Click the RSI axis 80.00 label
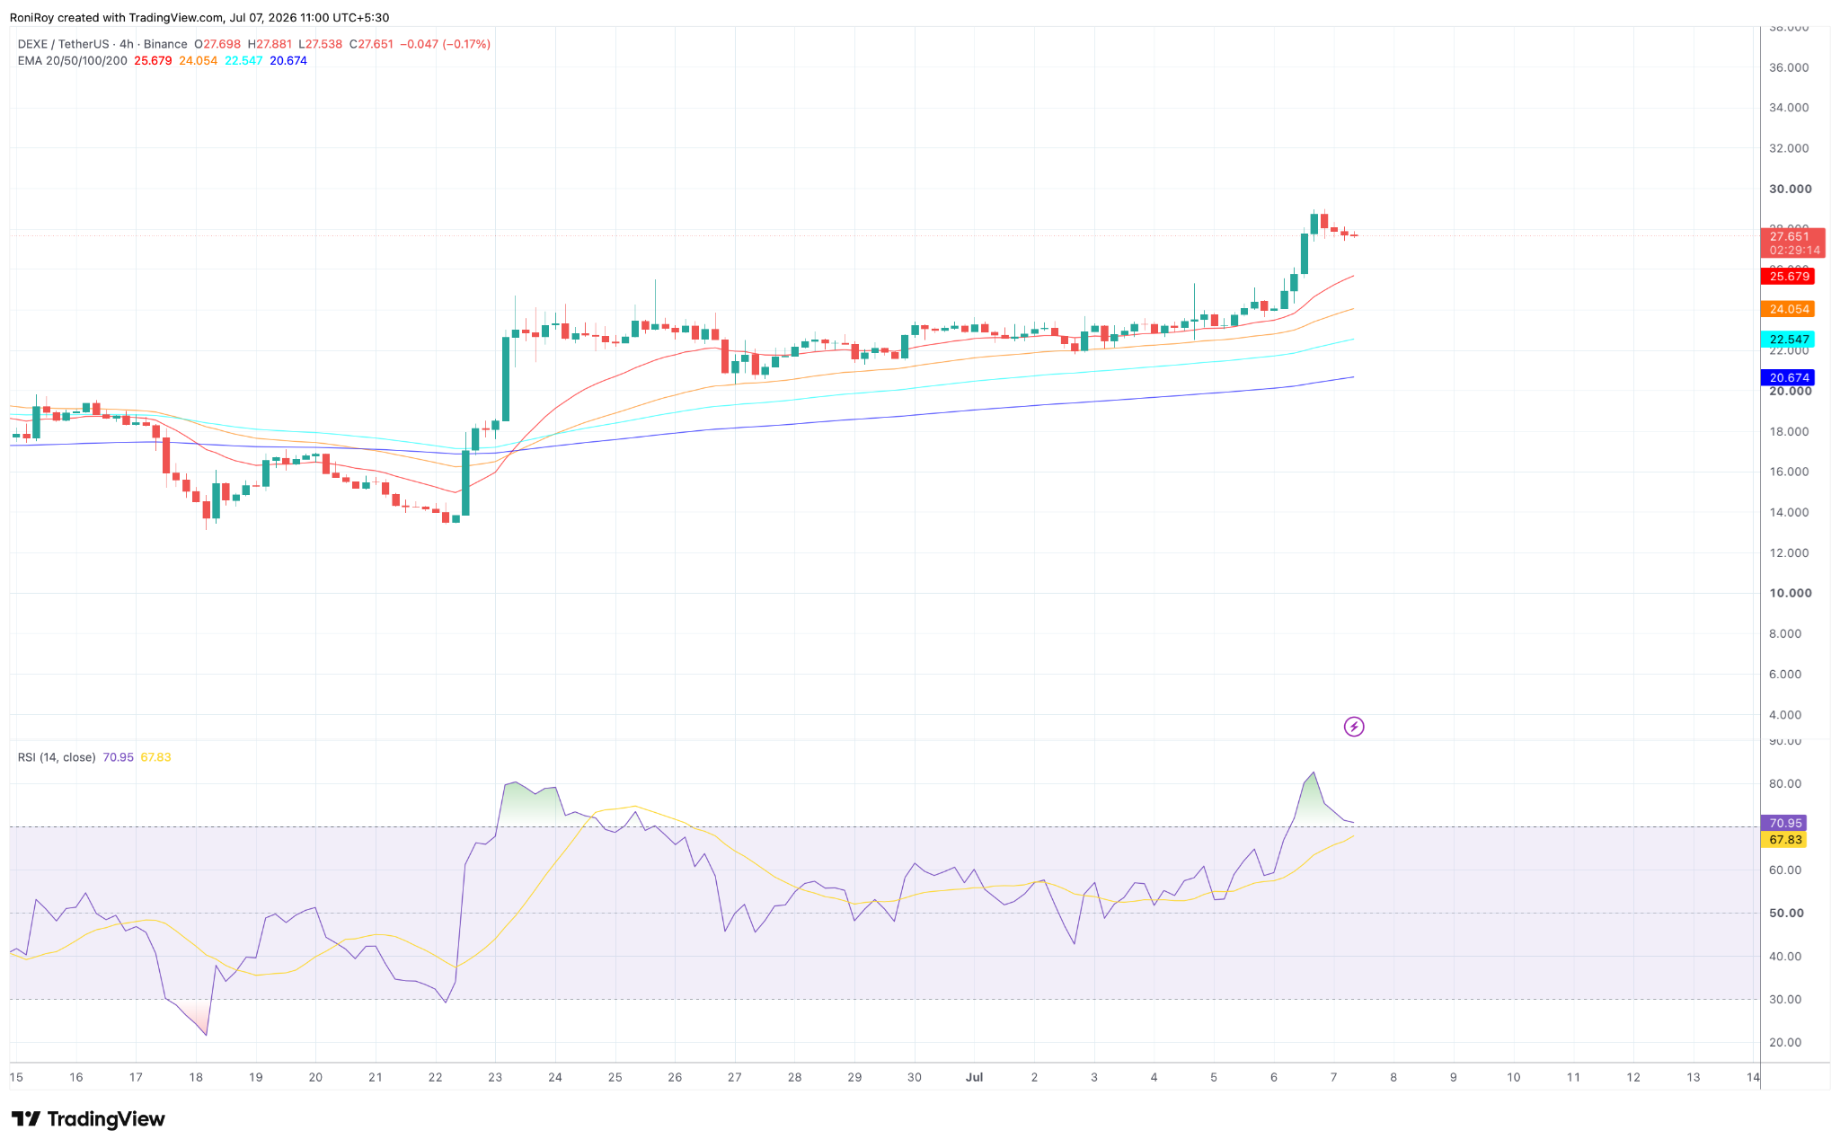Image resolution: width=1840 pixels, height=1148 pixels. pyautogui.click(x=1785, y=783)
